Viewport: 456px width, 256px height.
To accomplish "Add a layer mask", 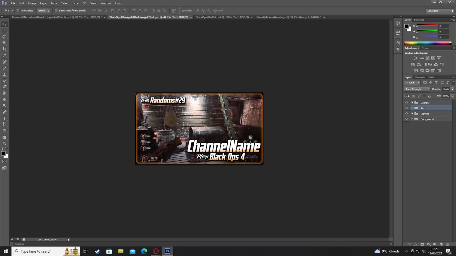I will tap(422, 244).
